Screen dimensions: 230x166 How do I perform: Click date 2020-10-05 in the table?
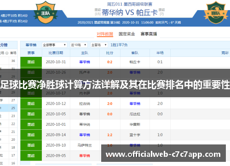coord(56,114)
